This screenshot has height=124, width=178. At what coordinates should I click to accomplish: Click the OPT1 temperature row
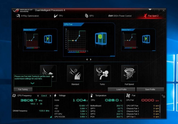[x=107, y=109]
